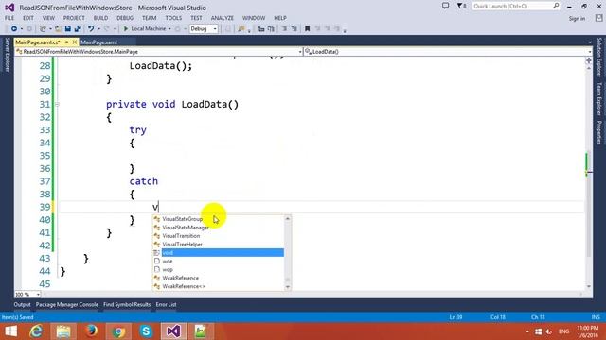606x340 pixels.
Task: Toggle INS insert mode in the status bar
Action: (596, 317)
